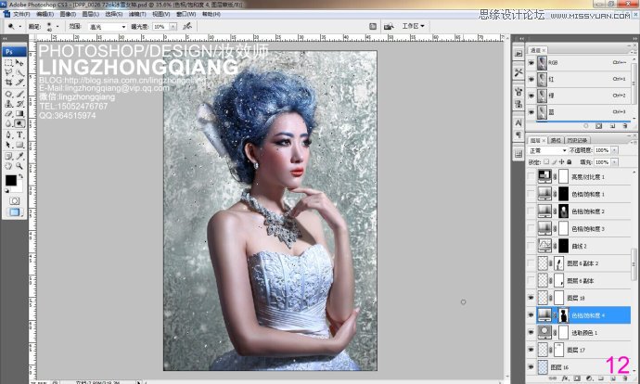Open blend mode 正常 dropdown

[x=547, y=150]
